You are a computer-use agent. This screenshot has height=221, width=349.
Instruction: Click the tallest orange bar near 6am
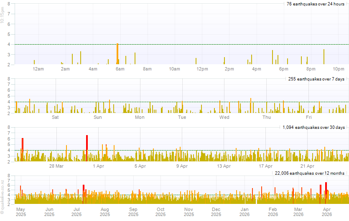click(117, 53)
